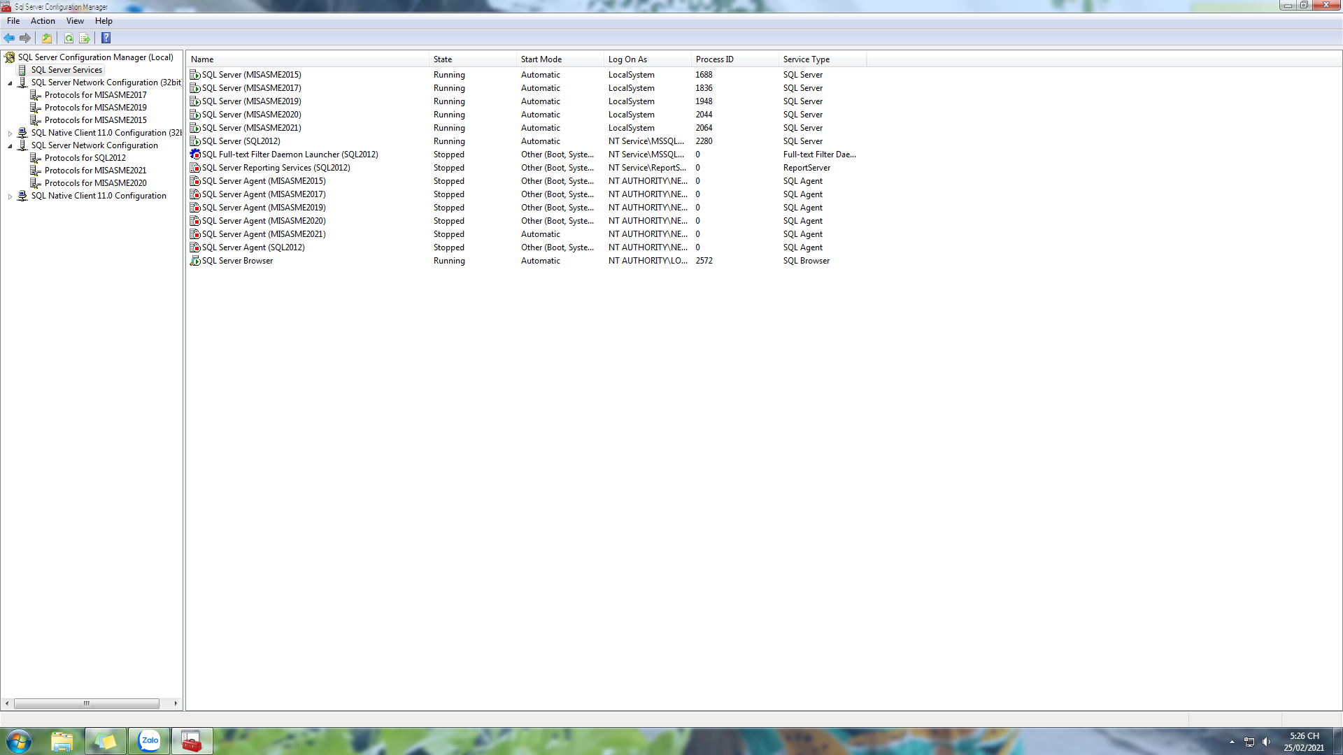
Task: Sort by the Service Type column header
Action: click(x=823, y=59)
